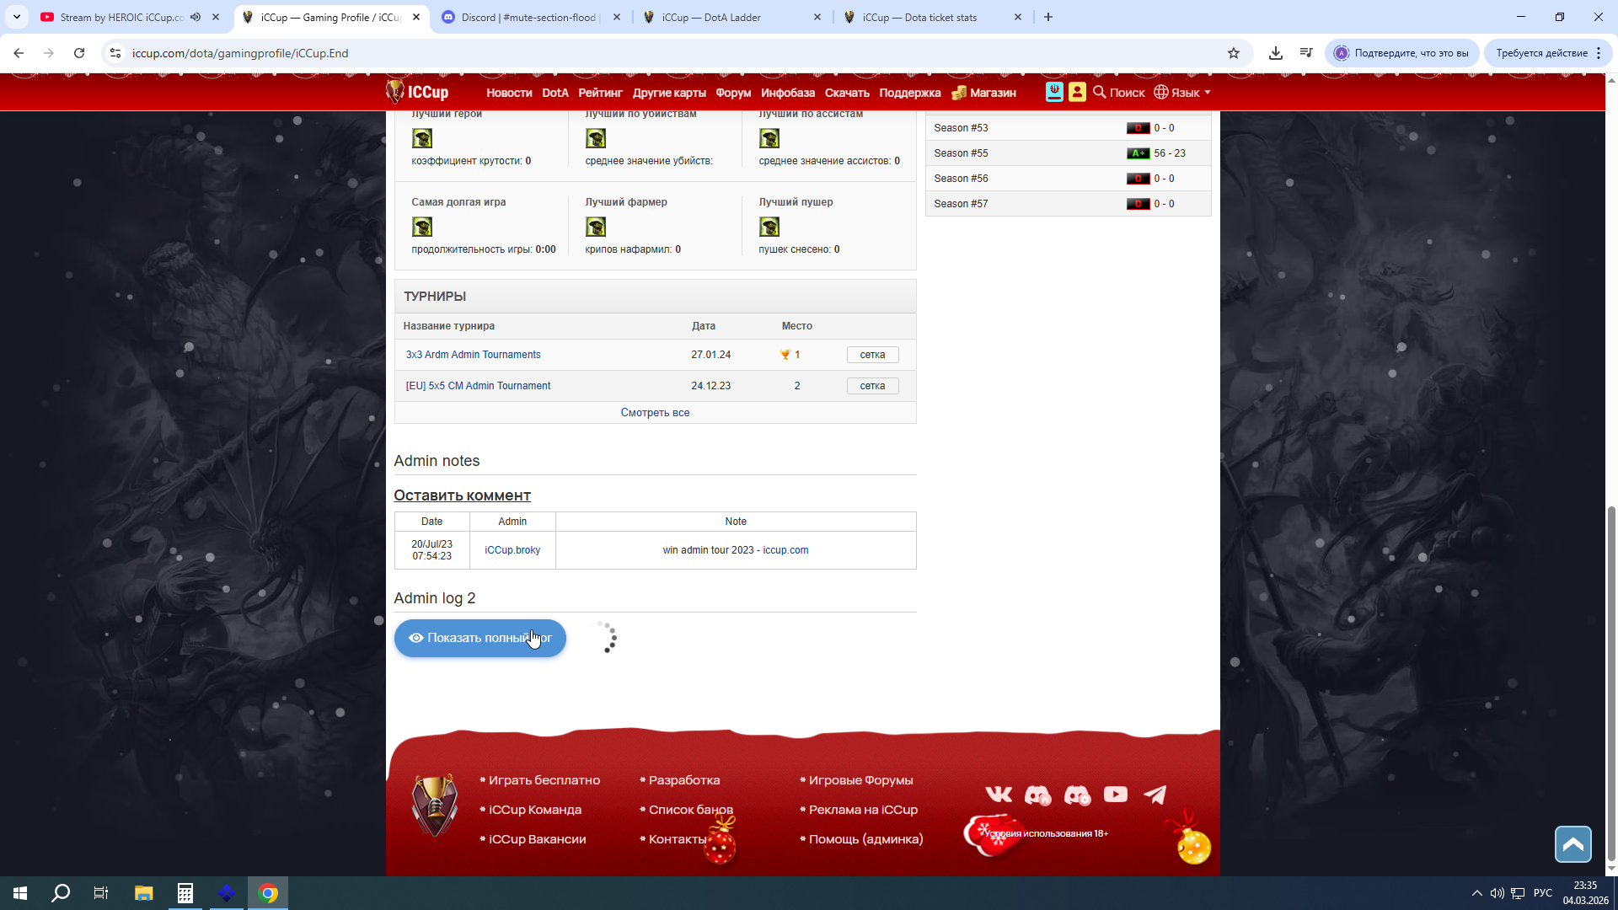This screenshot has width=1618, height=910.
Task: Open the 3x3 Ardm Admin Tournaments link
Action: pos(473,355)
